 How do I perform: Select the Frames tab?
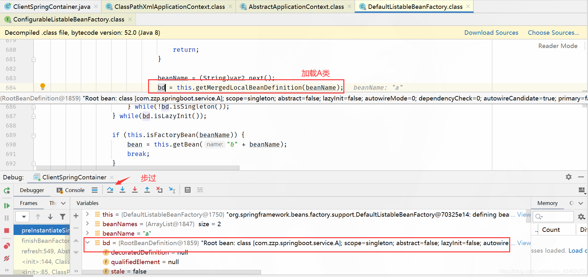[x=28, y=203]
